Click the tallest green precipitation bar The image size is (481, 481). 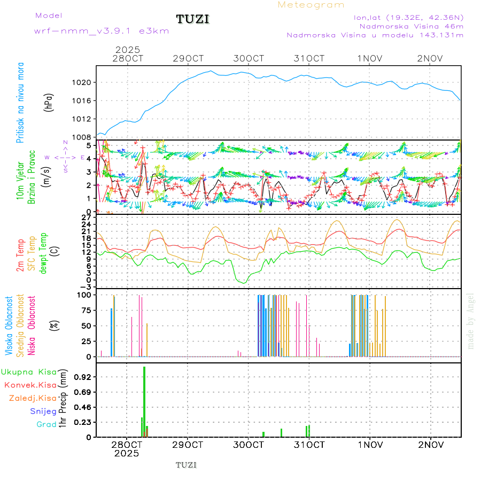click(x=144, y=401)
